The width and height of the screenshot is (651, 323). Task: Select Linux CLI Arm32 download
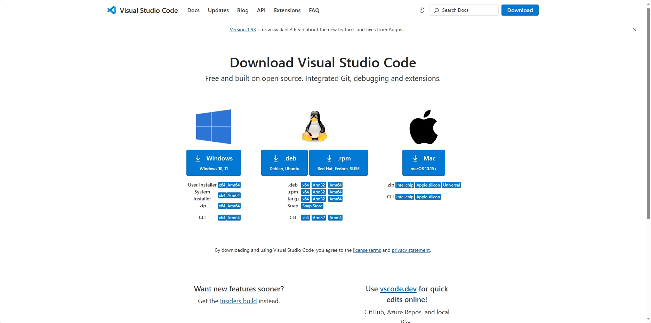point(319,218)
